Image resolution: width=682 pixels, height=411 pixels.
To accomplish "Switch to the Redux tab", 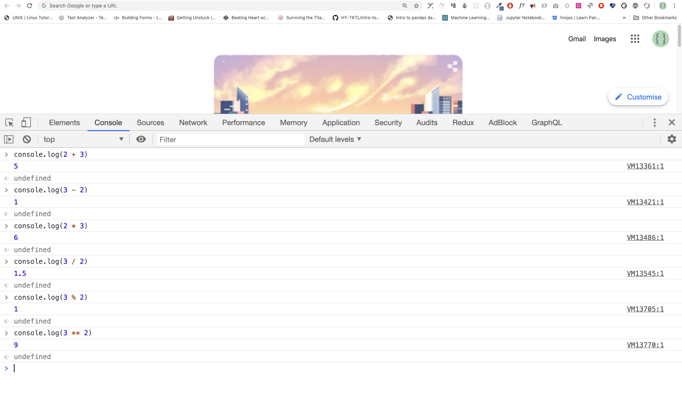I will click(463, 122).
